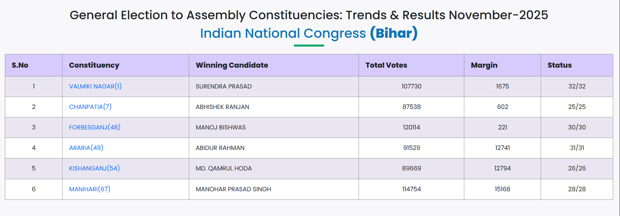
Task: Click the MANOJ BISHWAS candidate cell
Action: 221,128
